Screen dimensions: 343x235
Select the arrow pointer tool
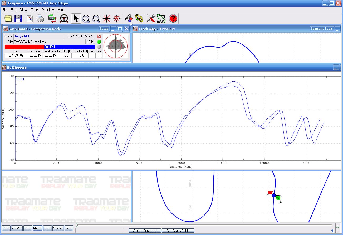tap(76, 18)
